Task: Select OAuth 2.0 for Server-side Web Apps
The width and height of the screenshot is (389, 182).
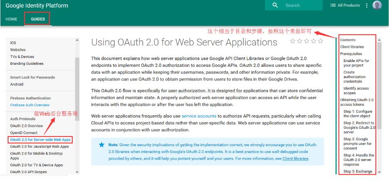Action: pyautogui.click(x=40, y=140)
